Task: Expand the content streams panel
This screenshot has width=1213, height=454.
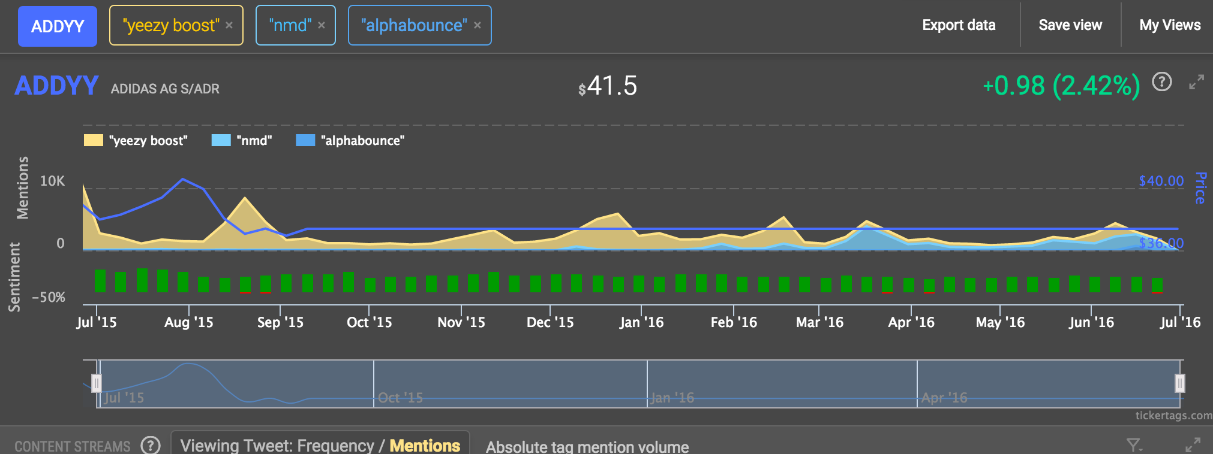Action: [x=1193, y=444]
